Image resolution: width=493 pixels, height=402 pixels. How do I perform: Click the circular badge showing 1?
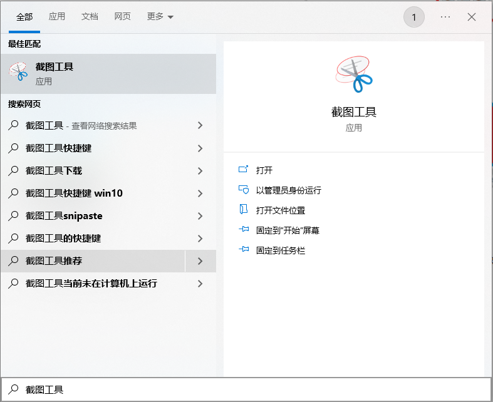tap(413, 18)
